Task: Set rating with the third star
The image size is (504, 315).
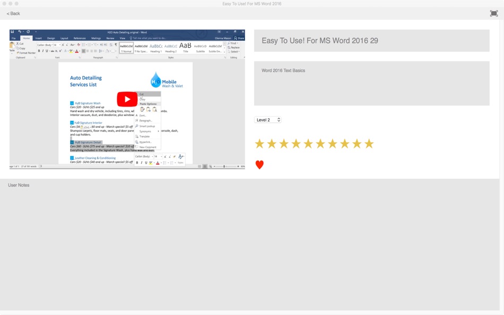Action: [x=284, y=144]
